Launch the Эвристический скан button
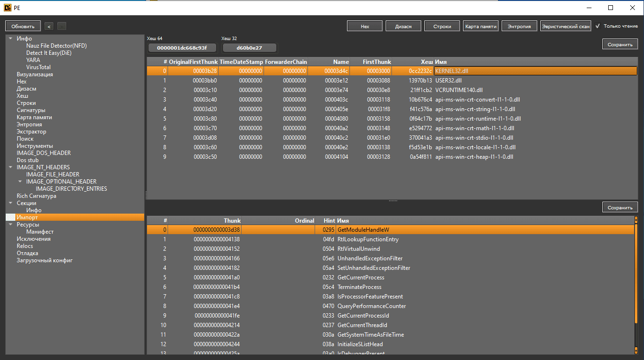644x360 pixels. 566,26
